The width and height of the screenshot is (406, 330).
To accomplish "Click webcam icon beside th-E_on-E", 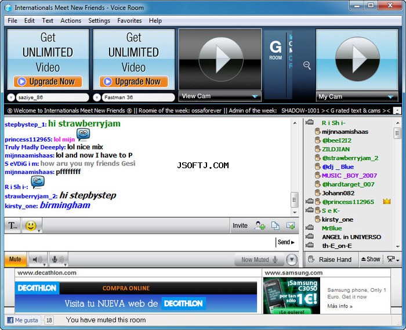I will coord(309,245).
